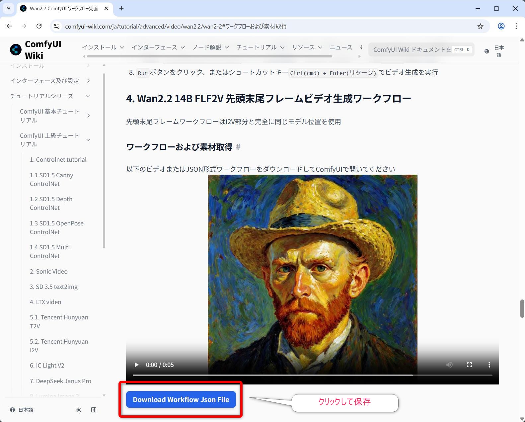Viewport: 525px width, 422px height.
Task: Play the Van Gogh video
Action: (x=136, y=365)
